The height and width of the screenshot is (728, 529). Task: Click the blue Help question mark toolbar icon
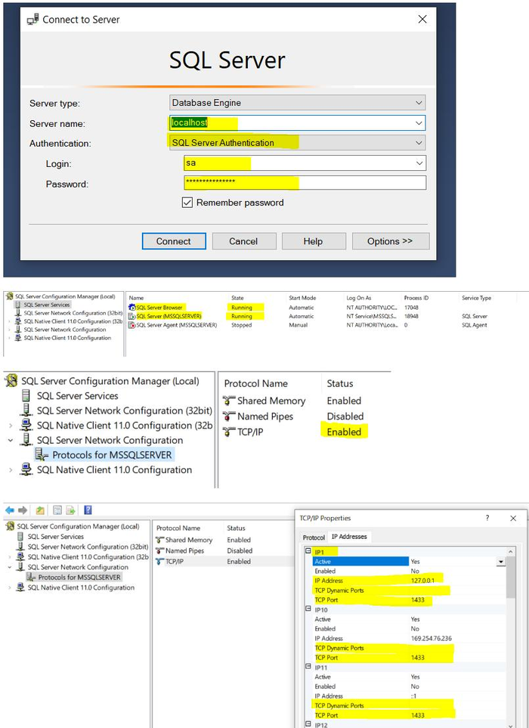88,510
